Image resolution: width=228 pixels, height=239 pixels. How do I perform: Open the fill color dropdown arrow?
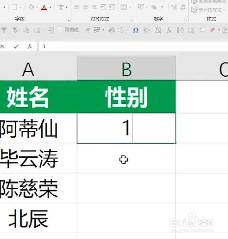pyautogui.click(x=37, y=7)
